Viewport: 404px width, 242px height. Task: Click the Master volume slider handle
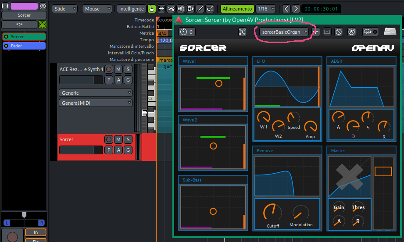tap(383, 171)
